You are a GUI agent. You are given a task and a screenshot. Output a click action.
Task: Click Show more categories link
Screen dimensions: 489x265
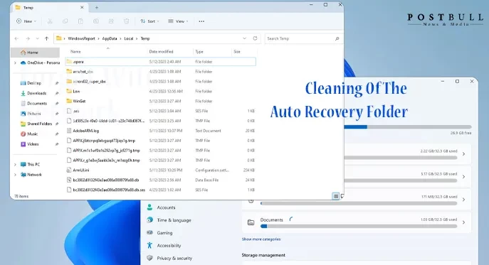click(261, 239)
